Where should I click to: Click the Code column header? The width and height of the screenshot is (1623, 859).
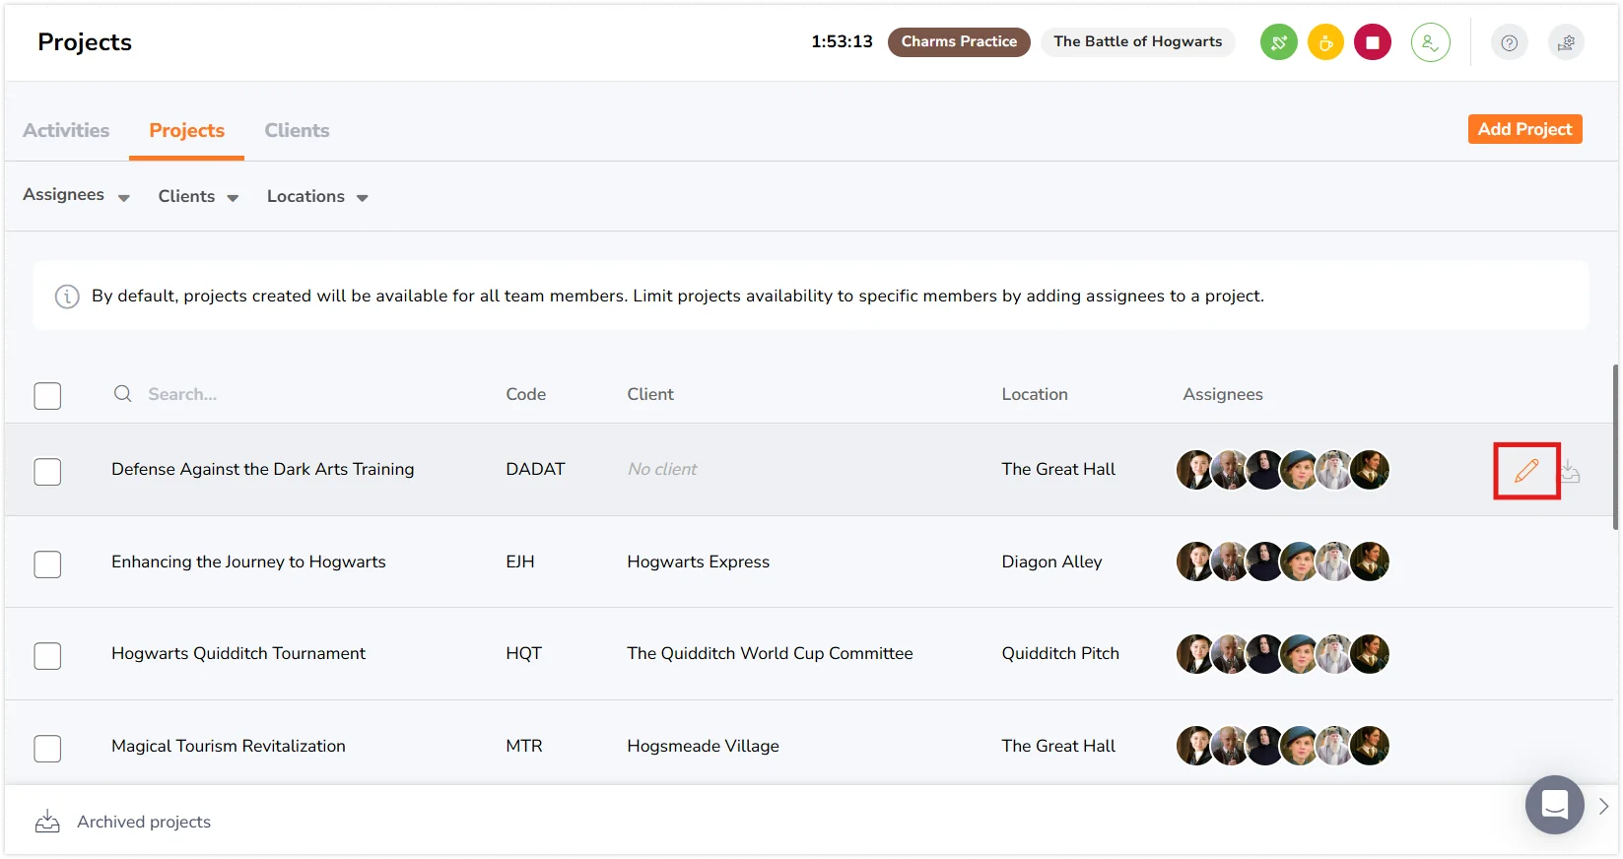[525, 394]
